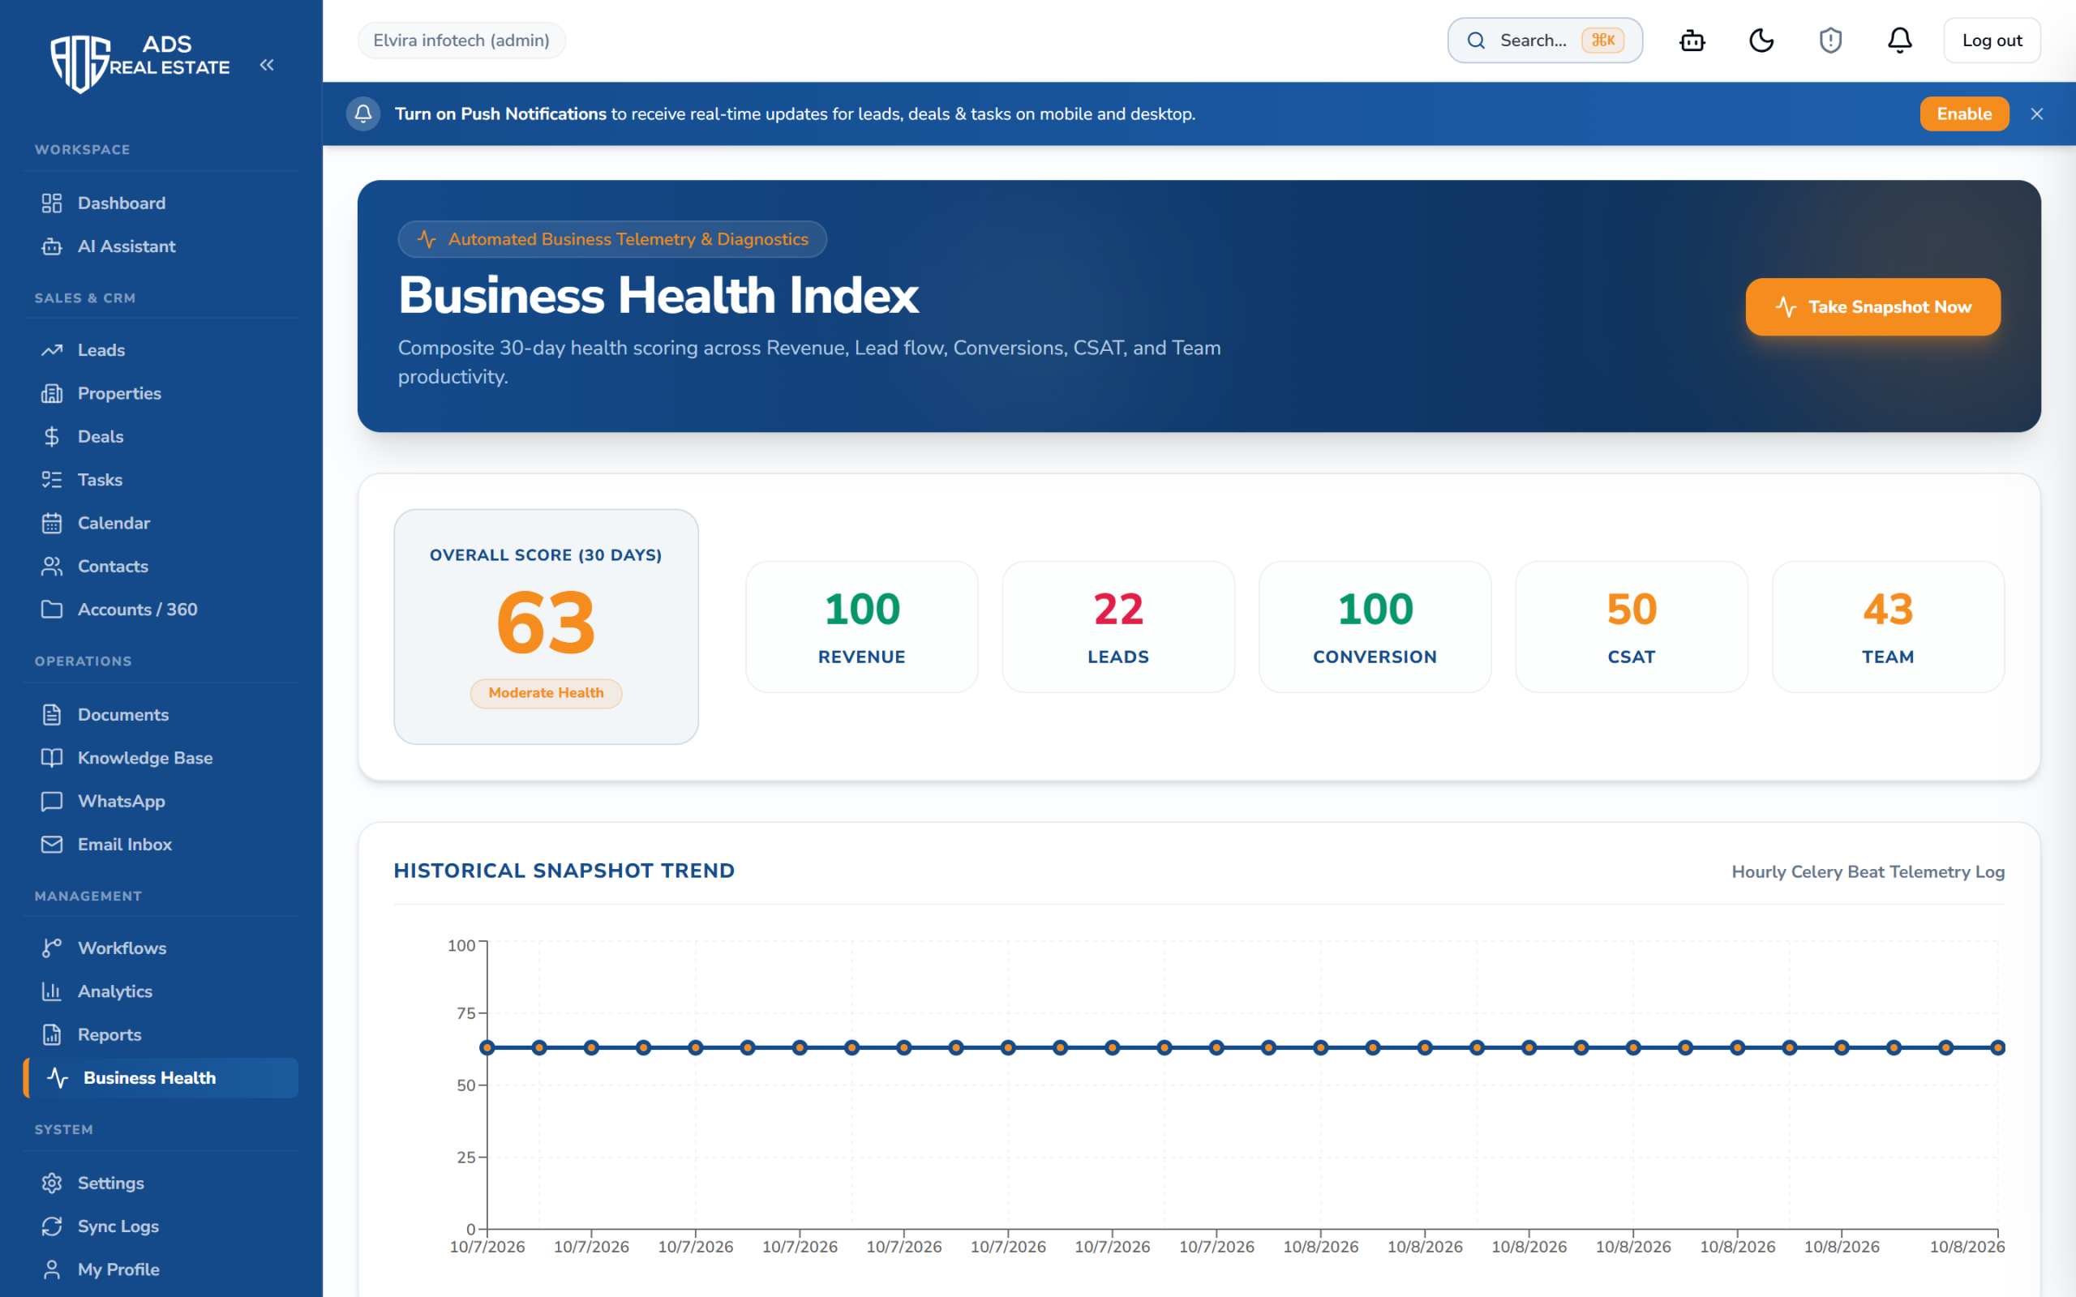Open the shield alert icon in the top bar

[1830, 41]
